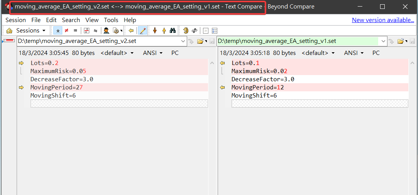
Task: Open file folder icon for right pane
Action: (400, 41)
